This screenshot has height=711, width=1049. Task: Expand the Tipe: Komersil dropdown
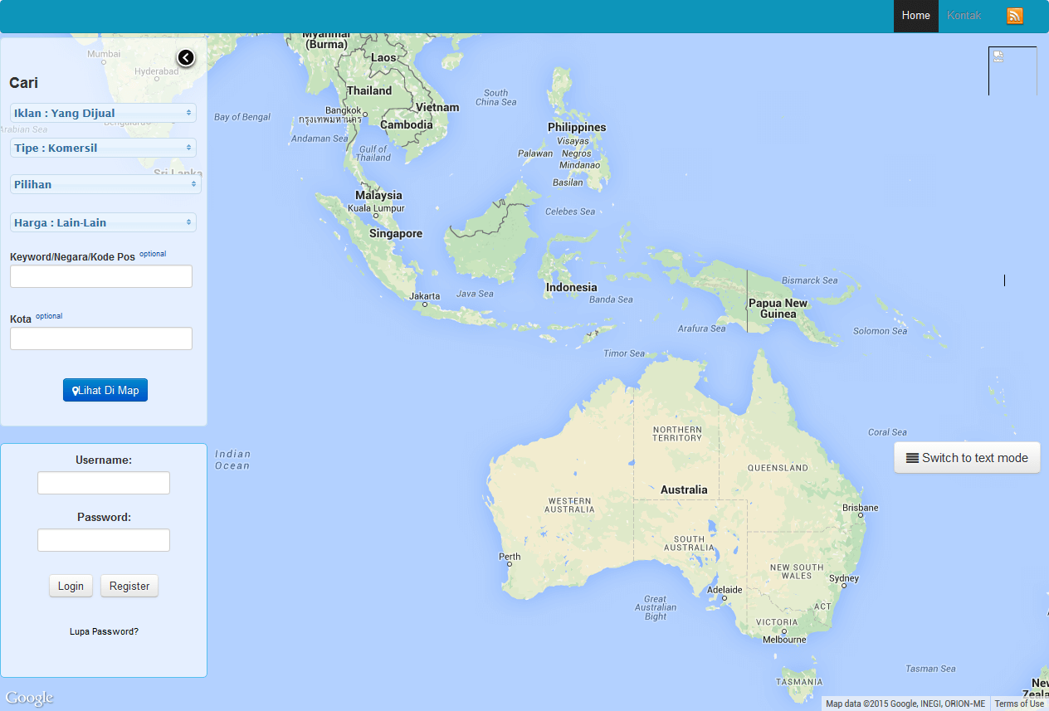104,148
